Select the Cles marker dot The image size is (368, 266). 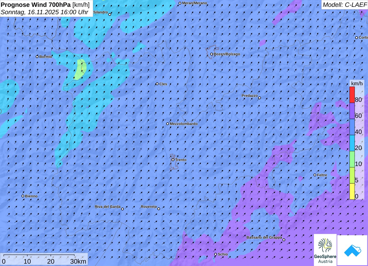tap(157, 84)
